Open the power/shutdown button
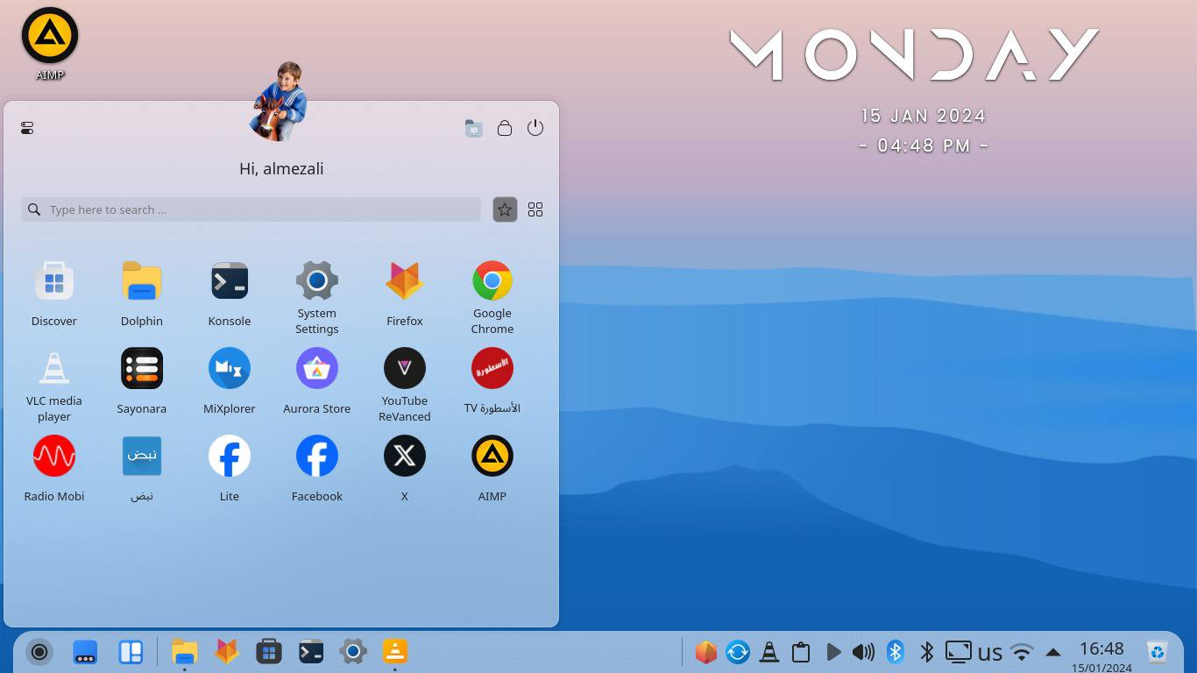This screenshot has width=1197, height=673. [535, 128]
